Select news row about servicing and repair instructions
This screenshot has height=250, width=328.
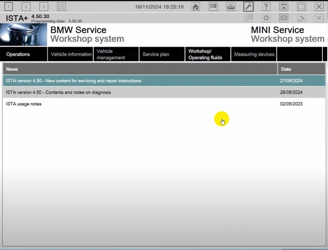click(x=164, y=81)
